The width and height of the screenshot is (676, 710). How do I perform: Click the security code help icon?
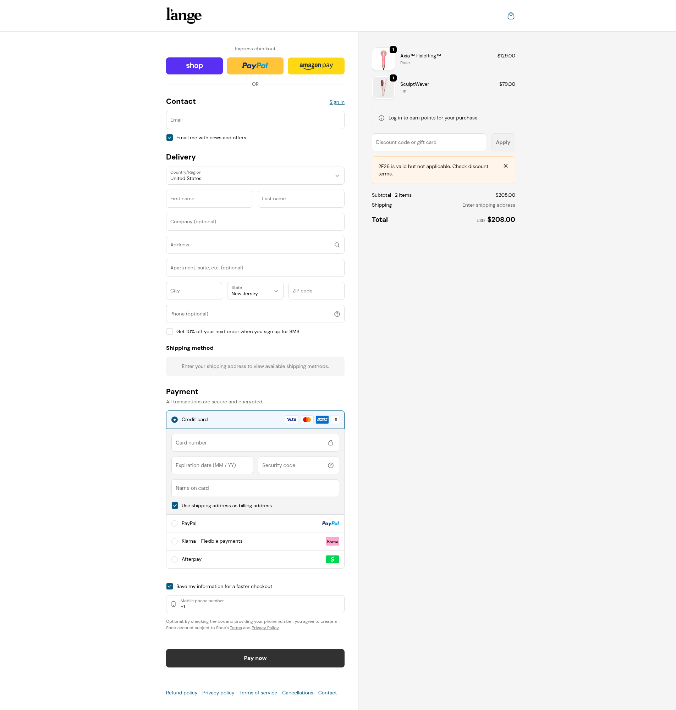pos(330,465)
